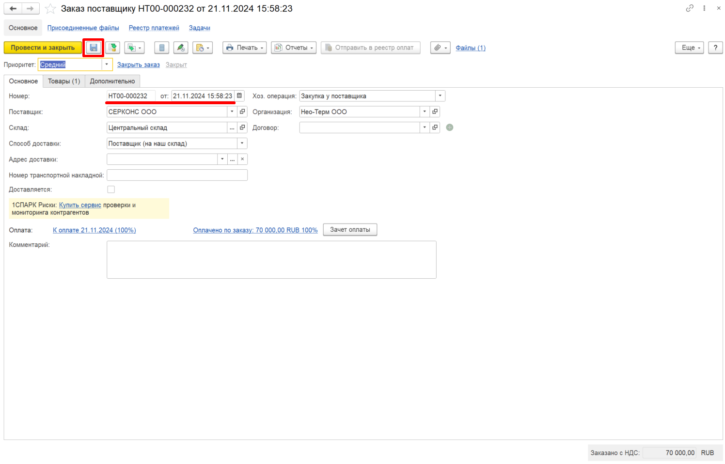Viewport: 725px width, 464px height.
Task: Open the Закрыть заказ link
Action: click(x=139, y=64)
